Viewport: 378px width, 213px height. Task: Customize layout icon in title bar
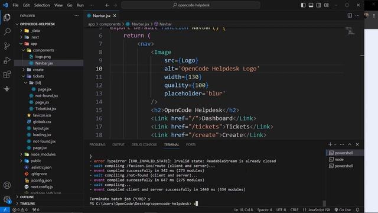click(327, 5)
